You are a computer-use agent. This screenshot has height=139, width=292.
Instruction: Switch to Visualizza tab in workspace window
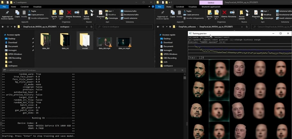tap(37, 7)
